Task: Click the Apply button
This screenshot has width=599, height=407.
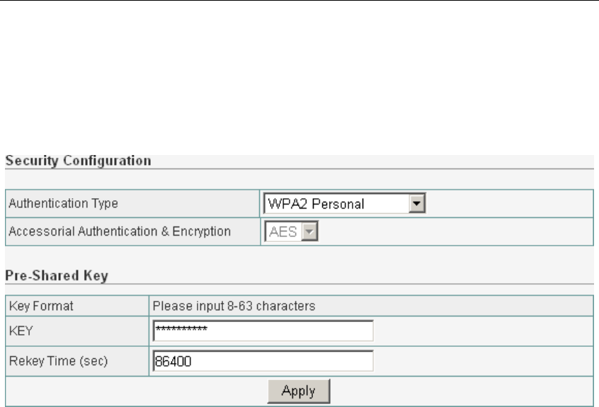Action: [298, 390]
